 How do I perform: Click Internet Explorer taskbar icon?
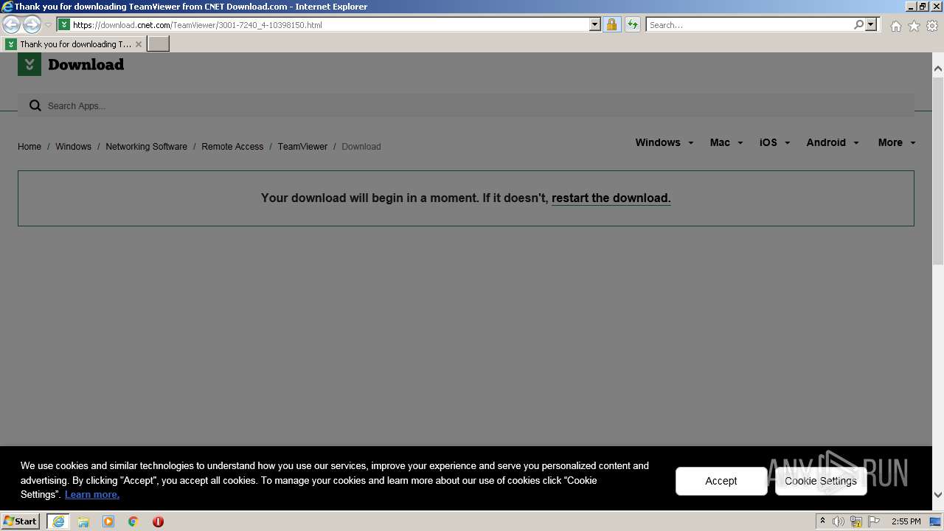coord(58,521)
